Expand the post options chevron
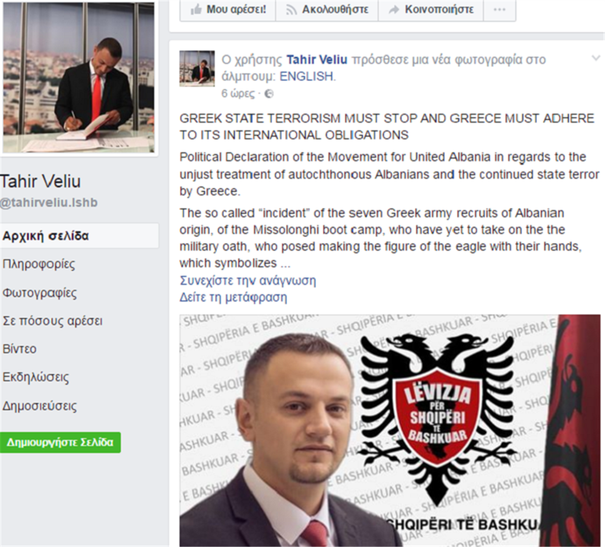 [x=596, y=58]
